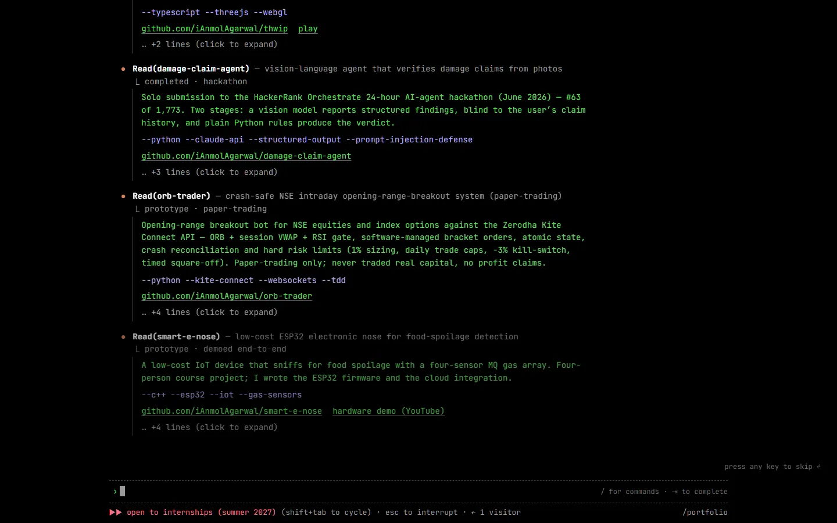837x523 pixels.
Task: Click the --kite-connect tag
Action: (219, 280)
